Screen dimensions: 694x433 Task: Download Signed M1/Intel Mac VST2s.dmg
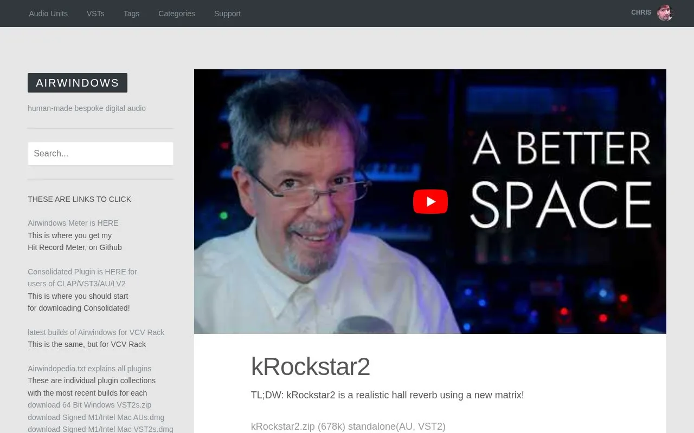(100, 429)
